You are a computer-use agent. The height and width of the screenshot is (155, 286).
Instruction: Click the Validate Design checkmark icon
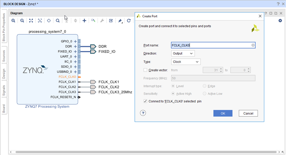pyautogui.click(x=111, y=21)
